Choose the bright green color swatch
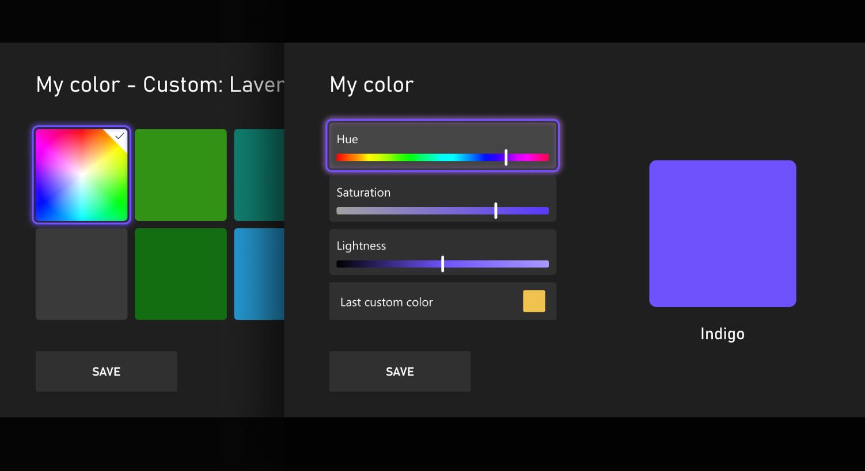The height and width of the screenshot is (471, 865). pyautogui.click(x=180, y=175)
